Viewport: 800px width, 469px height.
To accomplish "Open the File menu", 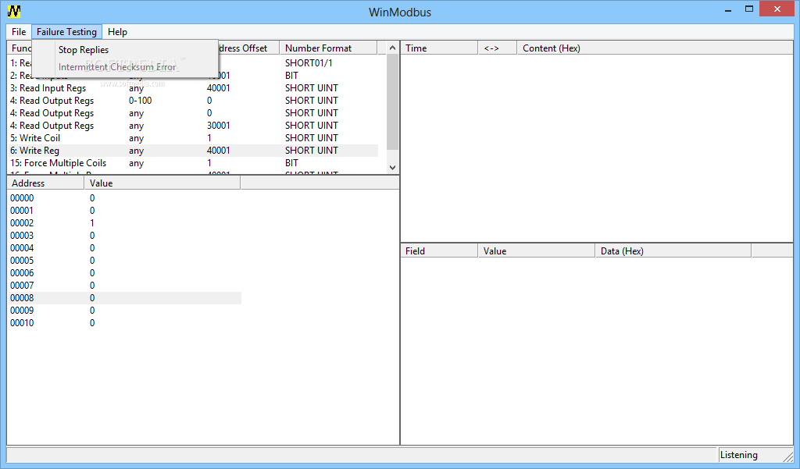I will pyautogui.click(x=19, y=32).
